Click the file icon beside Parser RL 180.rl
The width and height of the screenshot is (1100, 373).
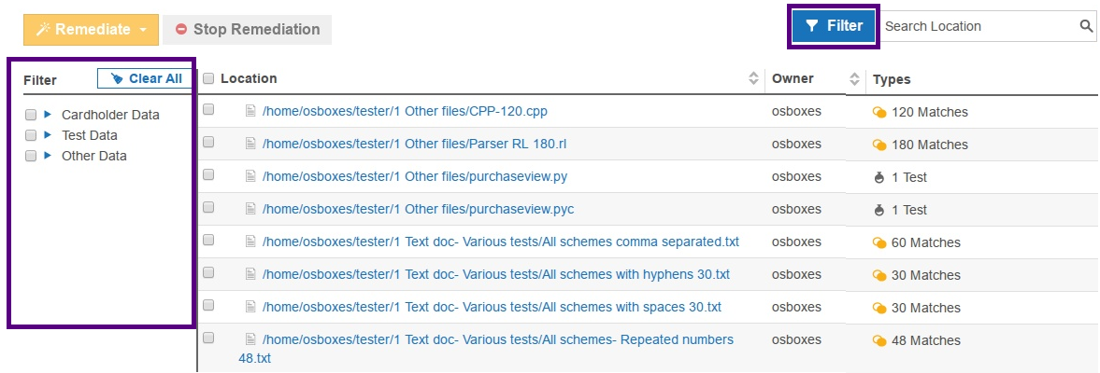pos(250,144)
